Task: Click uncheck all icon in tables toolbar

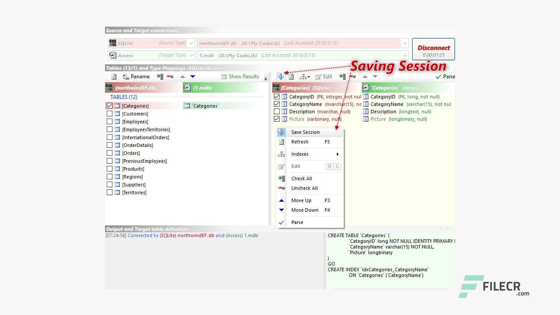Action: point(170,77)
